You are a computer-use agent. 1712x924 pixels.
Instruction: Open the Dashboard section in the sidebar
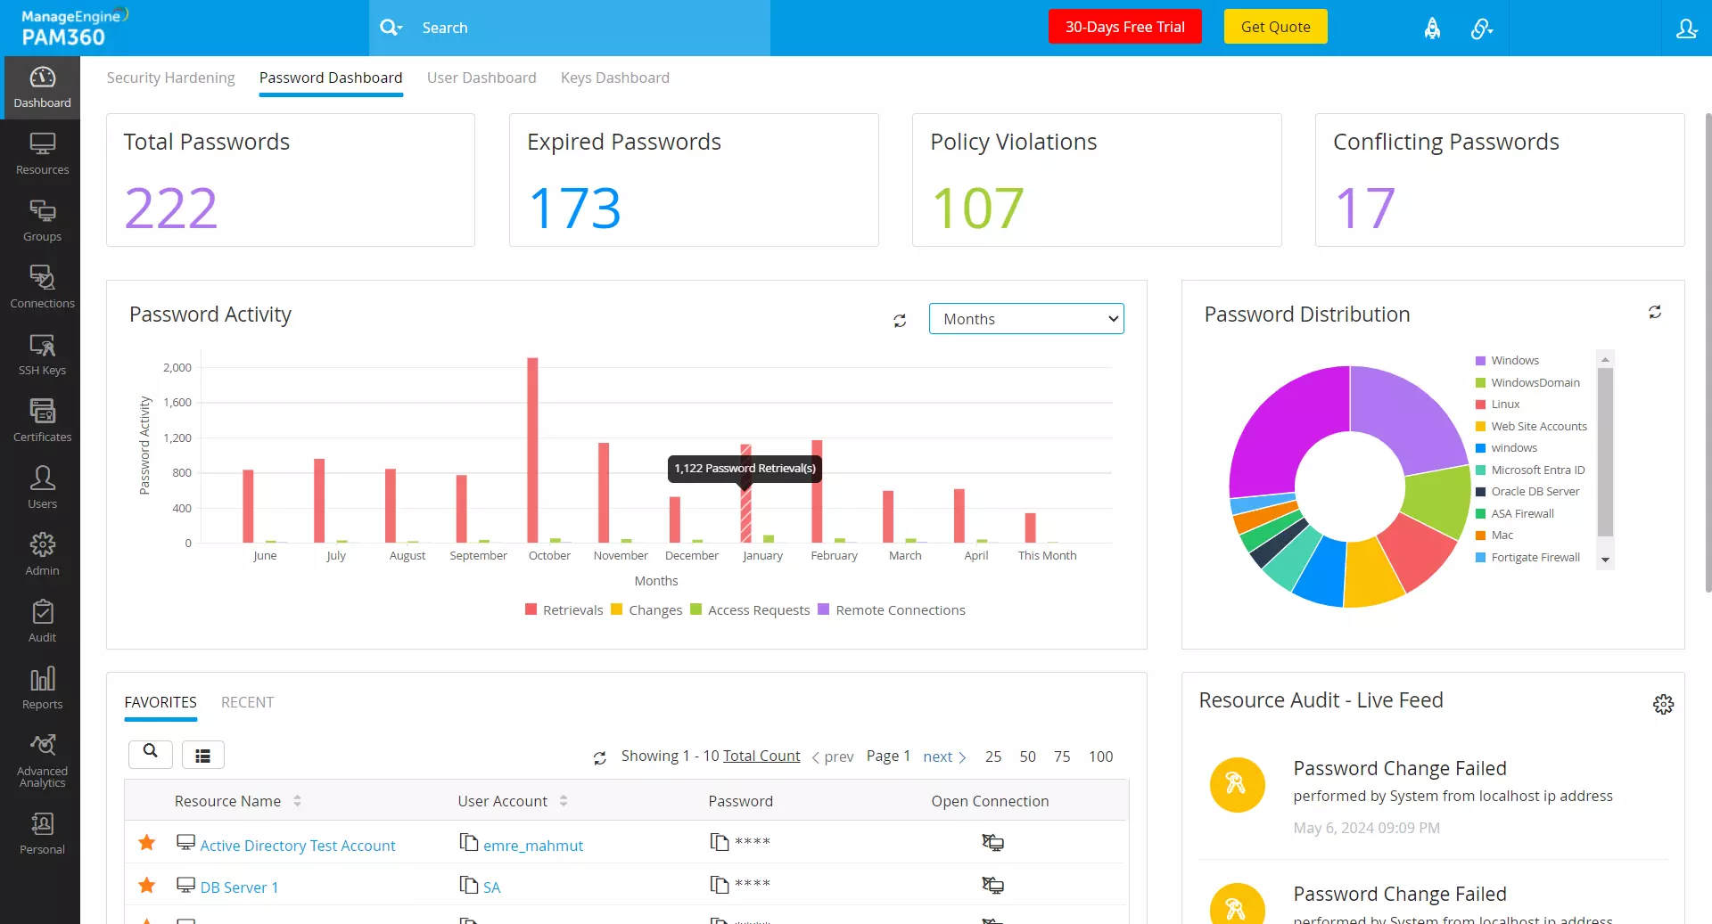(41, 86)
